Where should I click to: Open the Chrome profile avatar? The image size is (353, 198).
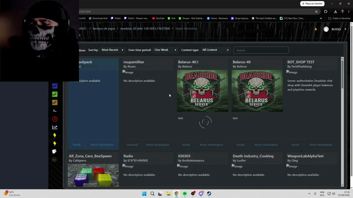click(x=342, y=12)
